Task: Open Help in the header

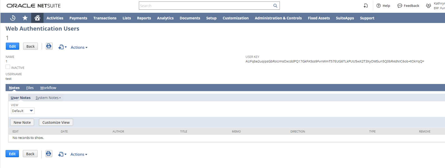Action: [x=383, y=6]
